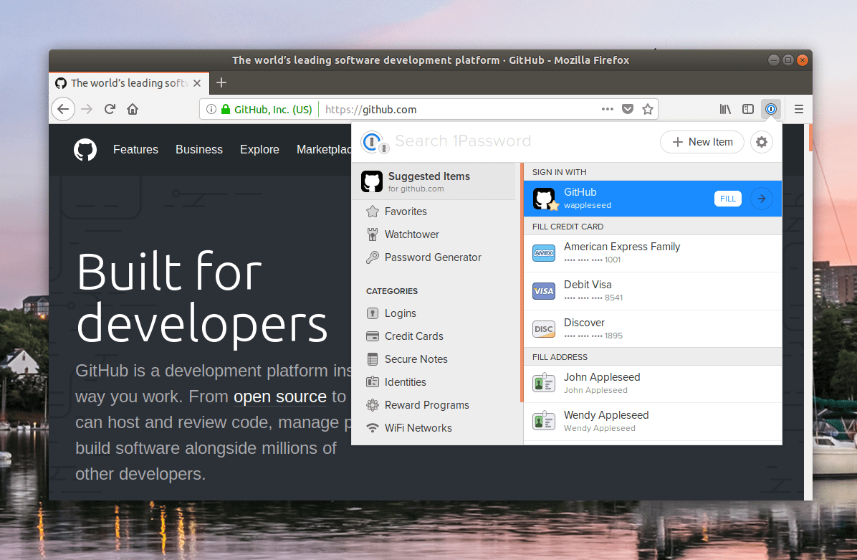Open 1Password settings gear
857x560 pixels.
click(762, 142)
